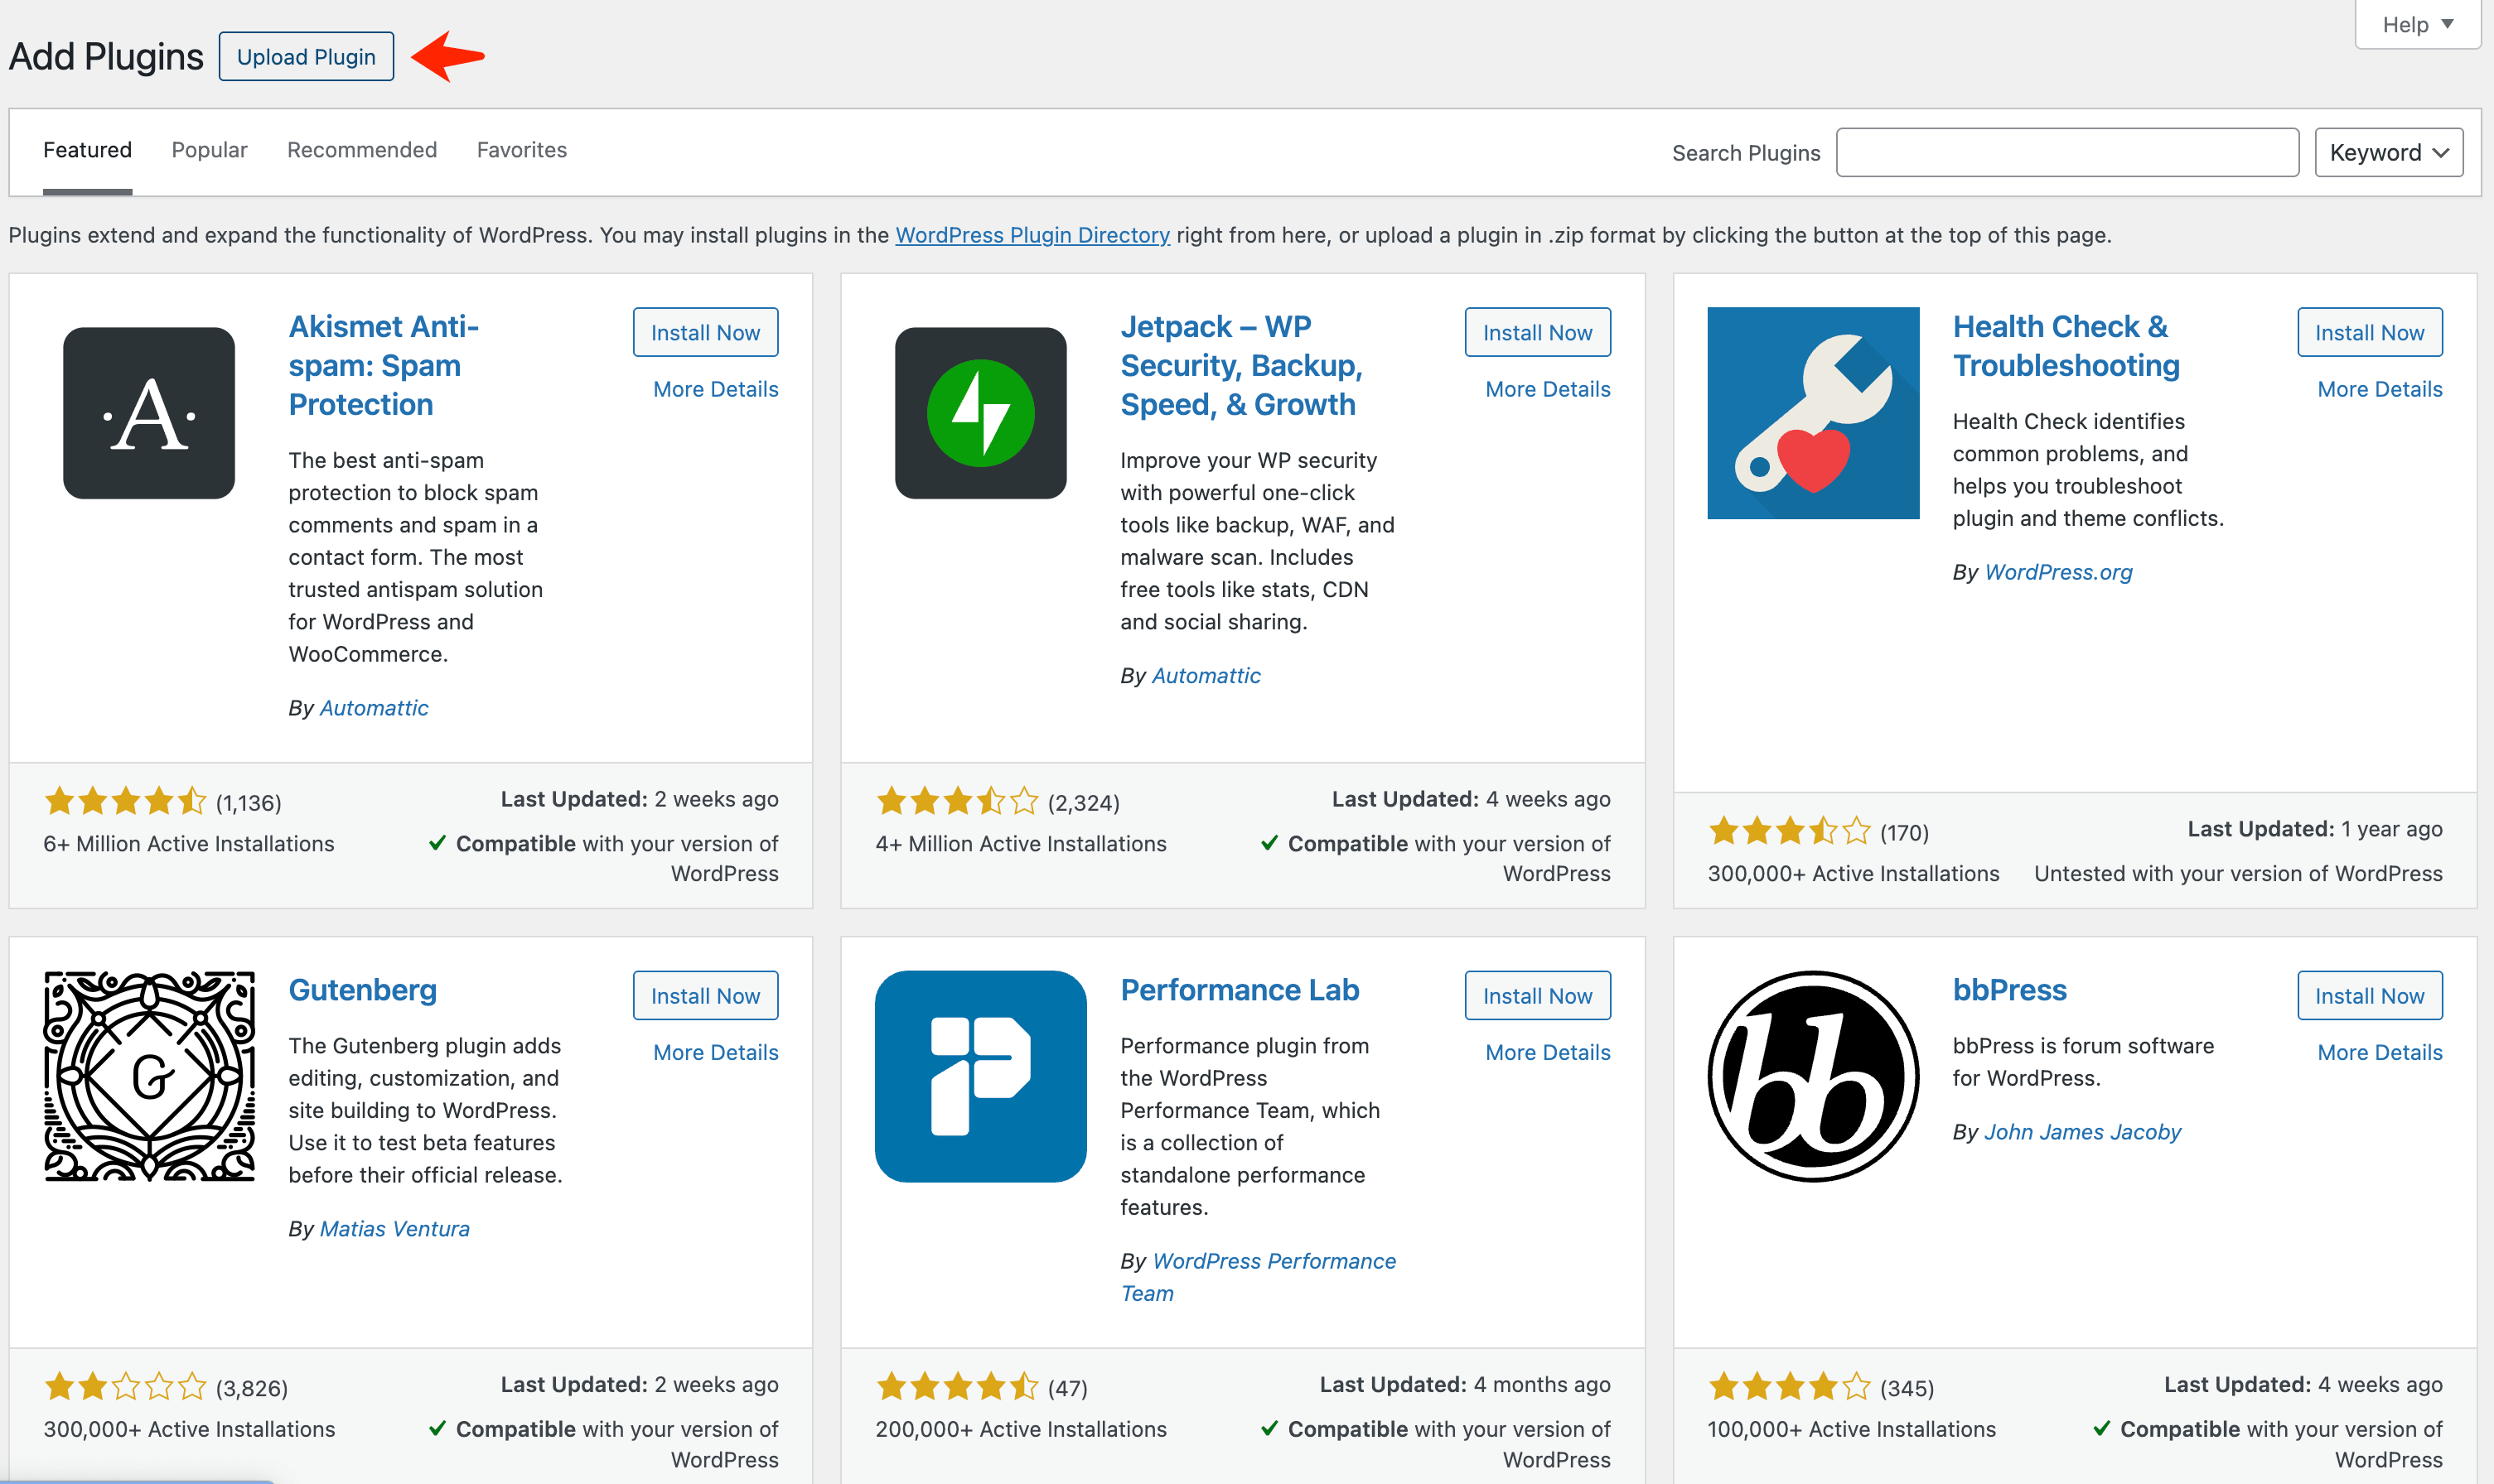This screenshot has height=1484, width=2494.
Task: Install the Gutenberg plugin
Action: 705,995
